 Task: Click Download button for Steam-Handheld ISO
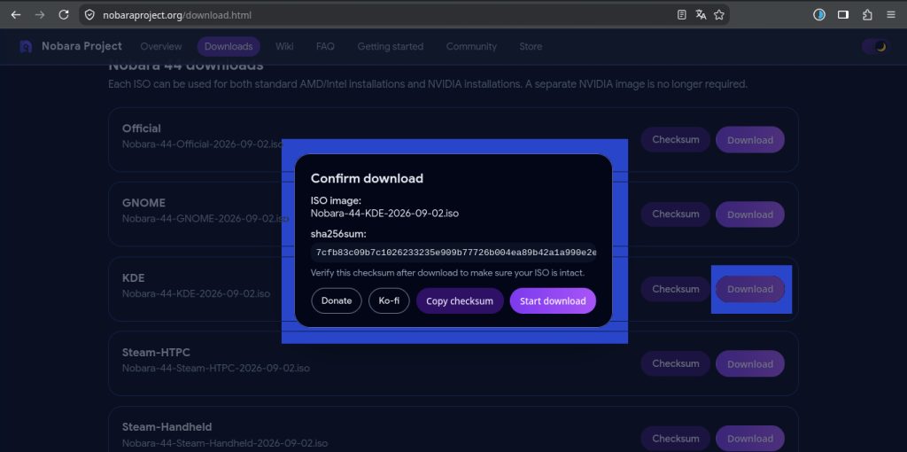pyautogui.click(x=750, y=438)
